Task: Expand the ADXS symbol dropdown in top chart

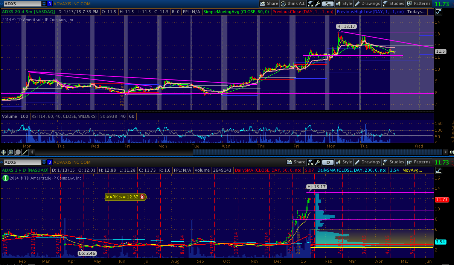Action: tap(43, 4)
